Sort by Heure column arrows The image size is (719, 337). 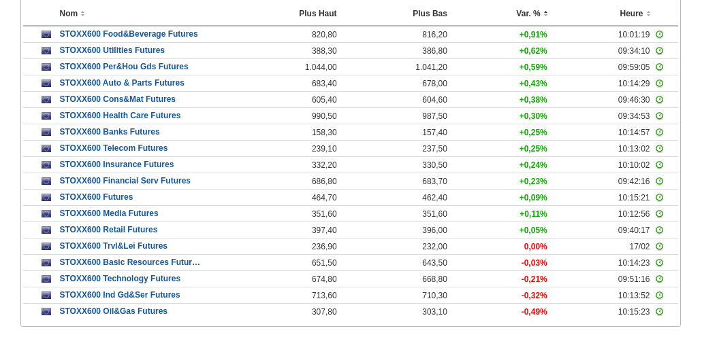pos(648,14)
